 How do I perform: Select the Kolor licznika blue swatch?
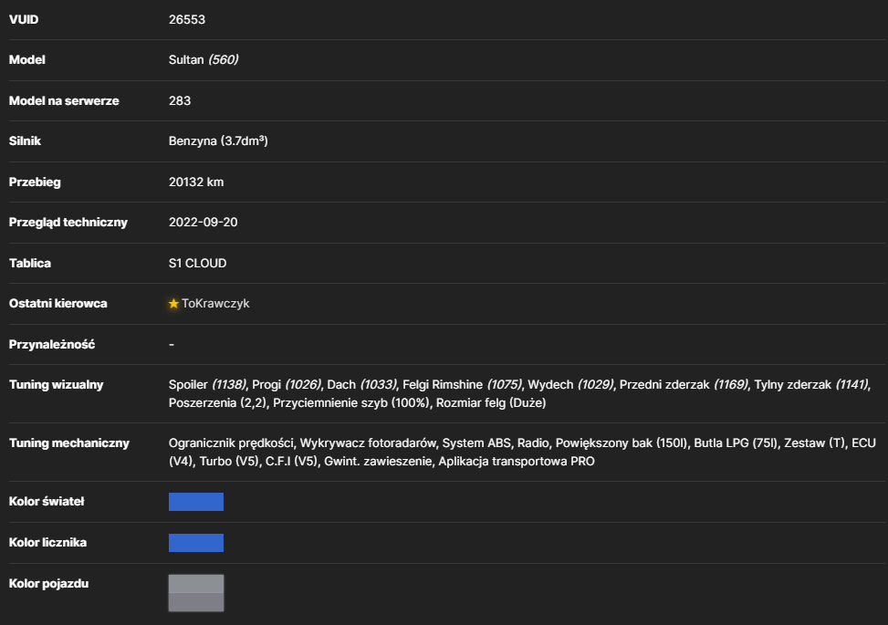(x=196, y=542)
